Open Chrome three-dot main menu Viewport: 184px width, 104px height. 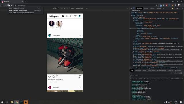click(x=182, y=5)
